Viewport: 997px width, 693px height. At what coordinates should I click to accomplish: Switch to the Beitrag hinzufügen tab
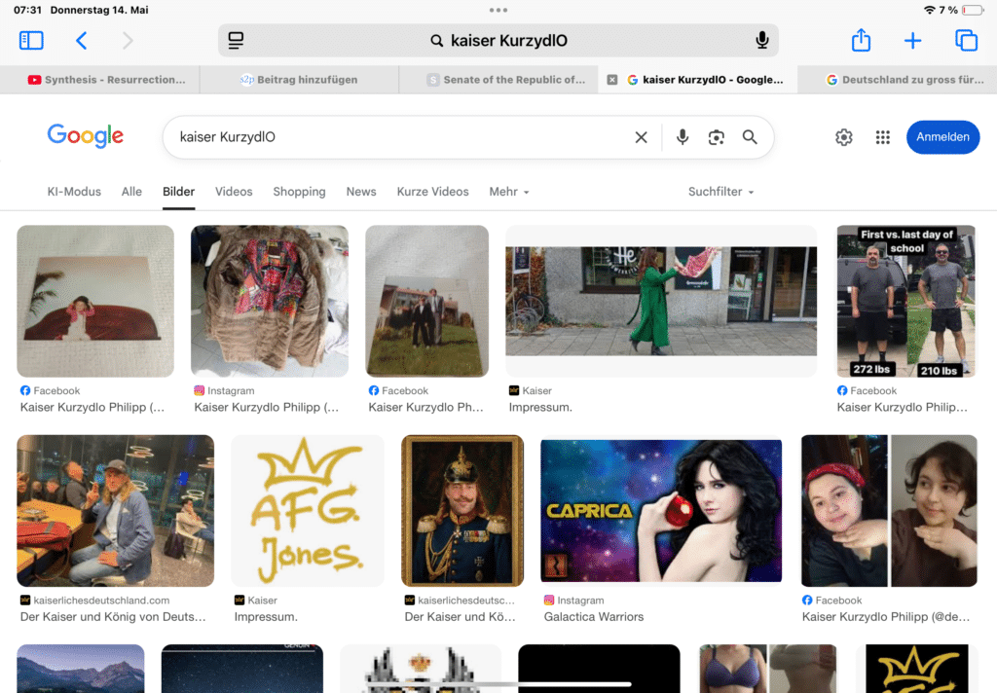click(299, 80)
